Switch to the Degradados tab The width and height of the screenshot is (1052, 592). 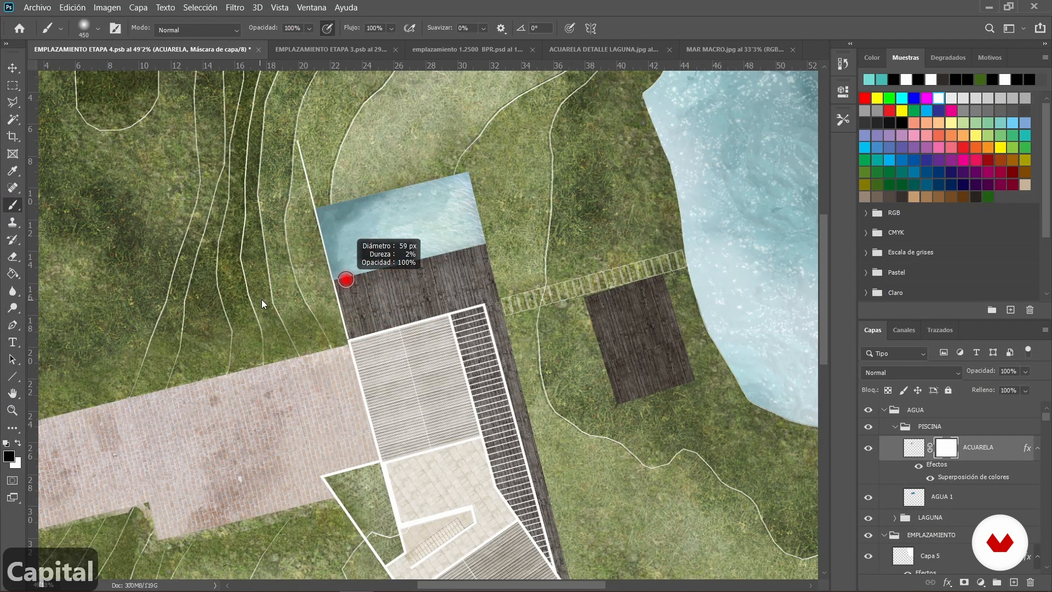pos(948,58)
